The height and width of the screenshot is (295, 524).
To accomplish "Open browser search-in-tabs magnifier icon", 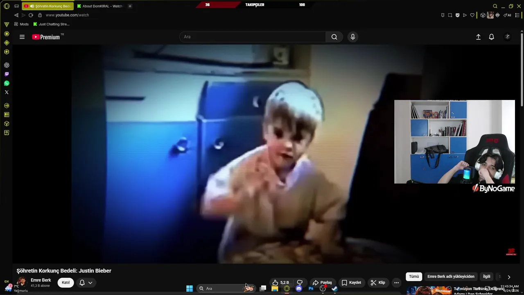I will pyautogui.click(x=495, y=6).
